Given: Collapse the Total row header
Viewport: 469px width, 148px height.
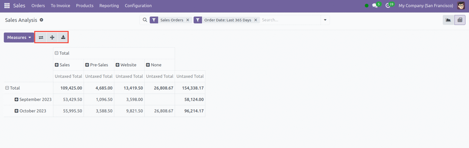Looking at the screenshot, I should click(7, 88).
